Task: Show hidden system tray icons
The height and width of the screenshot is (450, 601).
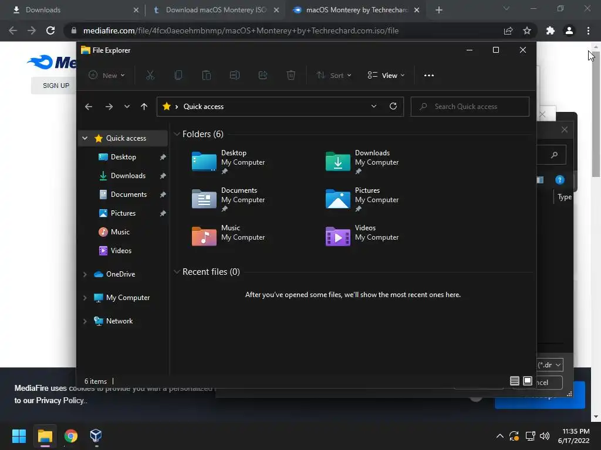Action: tap(500, 436)
